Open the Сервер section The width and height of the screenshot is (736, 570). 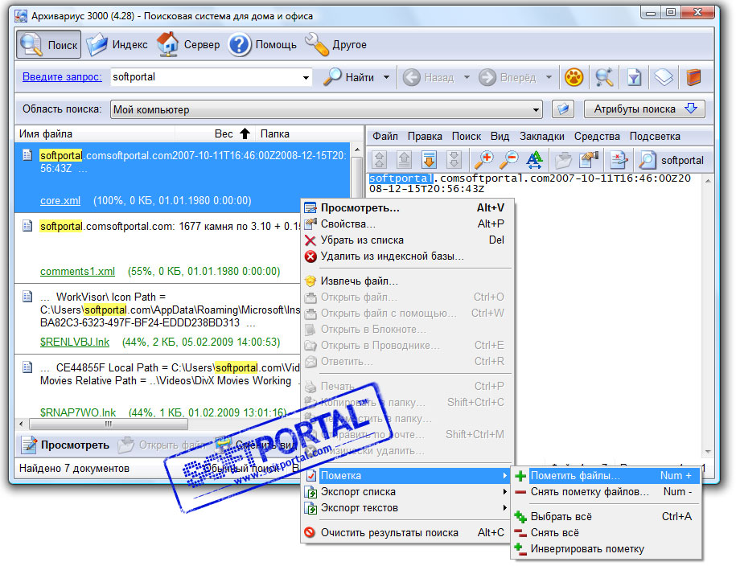click(188, 44)
